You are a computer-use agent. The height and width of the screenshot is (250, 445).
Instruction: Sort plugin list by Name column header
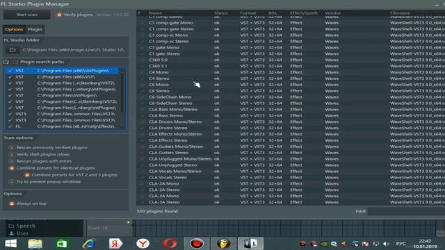tap(156, 13)
